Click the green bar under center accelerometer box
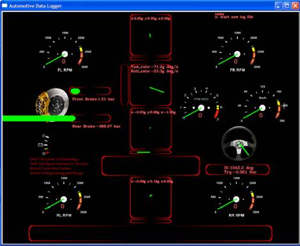Viewport: 300px width, 246px height. pyautogui.click(x=143, y=152)
